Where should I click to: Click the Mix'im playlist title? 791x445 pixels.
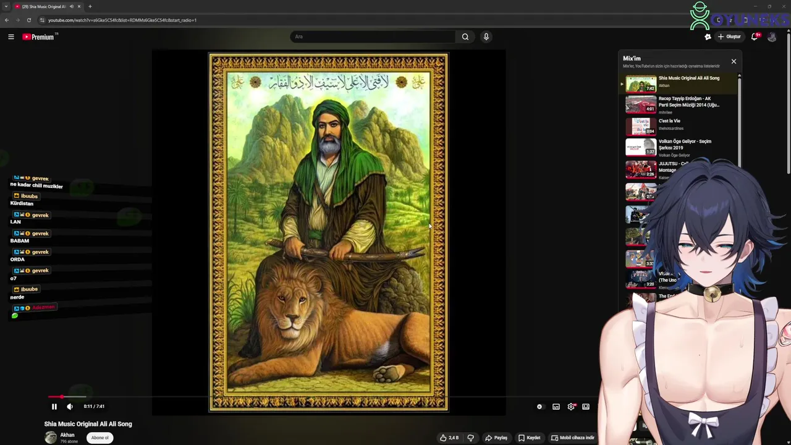click(x=632, y=59)
